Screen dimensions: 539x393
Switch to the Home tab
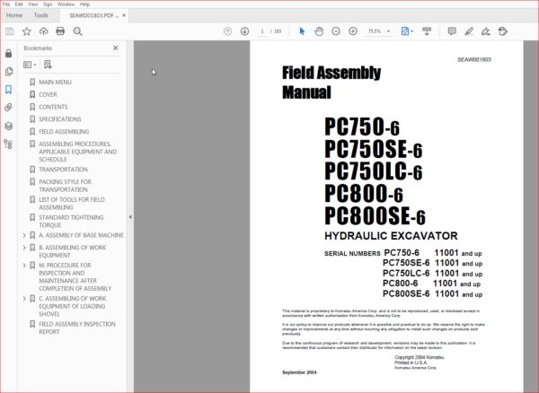[x=14, y=15]
